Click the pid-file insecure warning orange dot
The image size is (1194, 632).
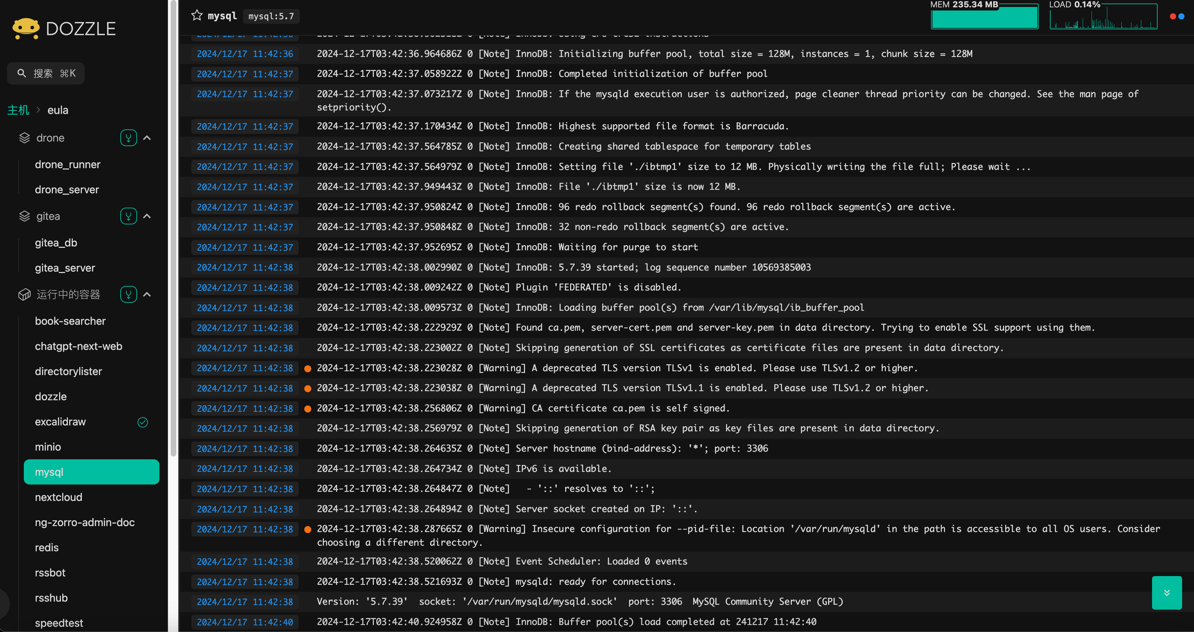307,530
